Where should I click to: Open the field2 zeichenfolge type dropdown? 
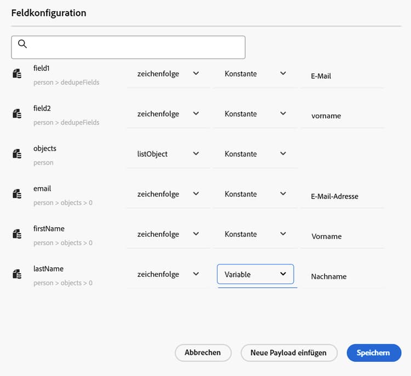point(168,114)
